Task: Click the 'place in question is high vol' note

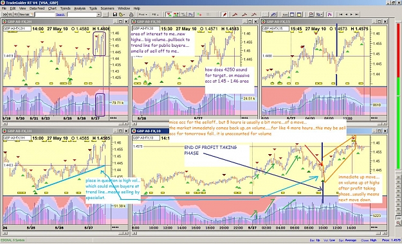Action: [x=113, y=189]
